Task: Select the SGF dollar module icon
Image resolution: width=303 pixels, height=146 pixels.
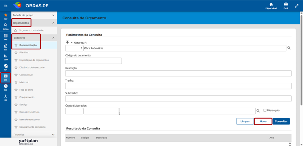Action: click(x=5, y=86)
